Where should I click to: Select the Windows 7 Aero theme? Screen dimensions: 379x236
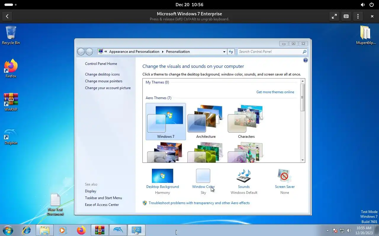(x=166, y=122)
